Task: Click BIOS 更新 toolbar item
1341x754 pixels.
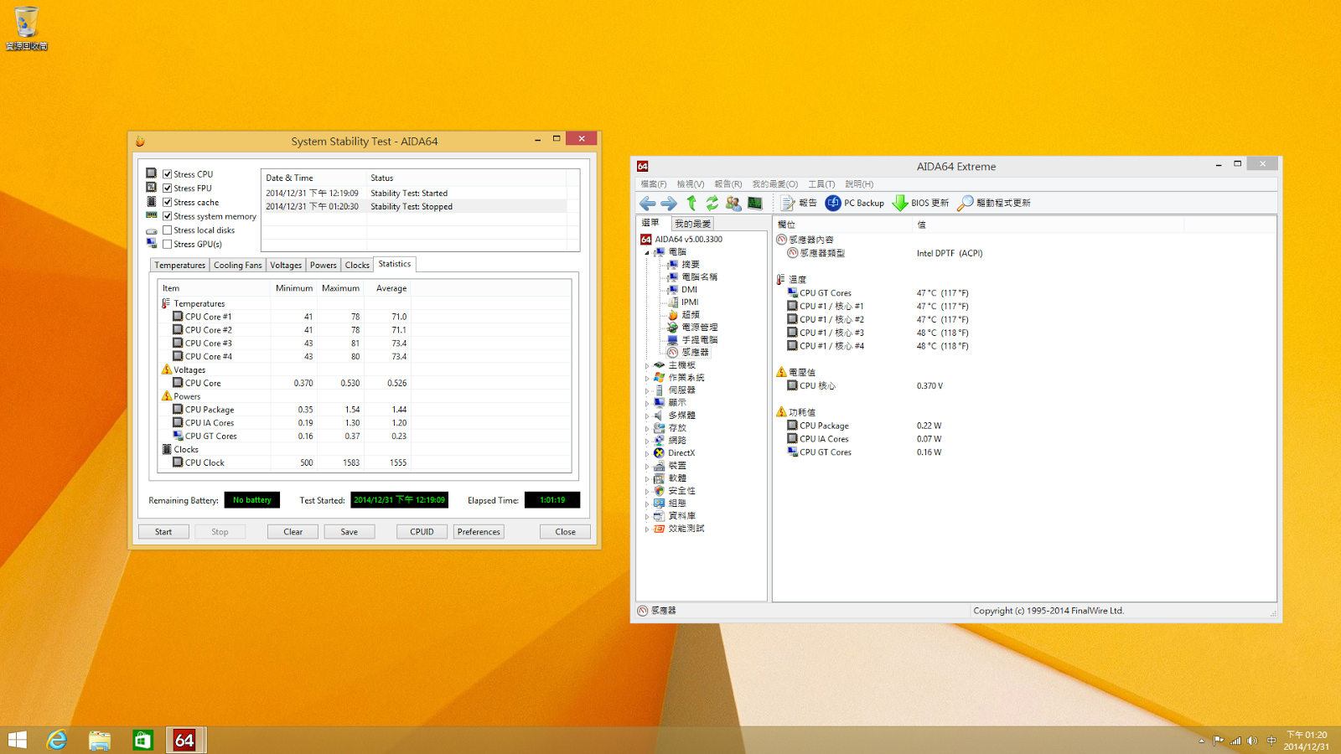Action: coord(920,203)
